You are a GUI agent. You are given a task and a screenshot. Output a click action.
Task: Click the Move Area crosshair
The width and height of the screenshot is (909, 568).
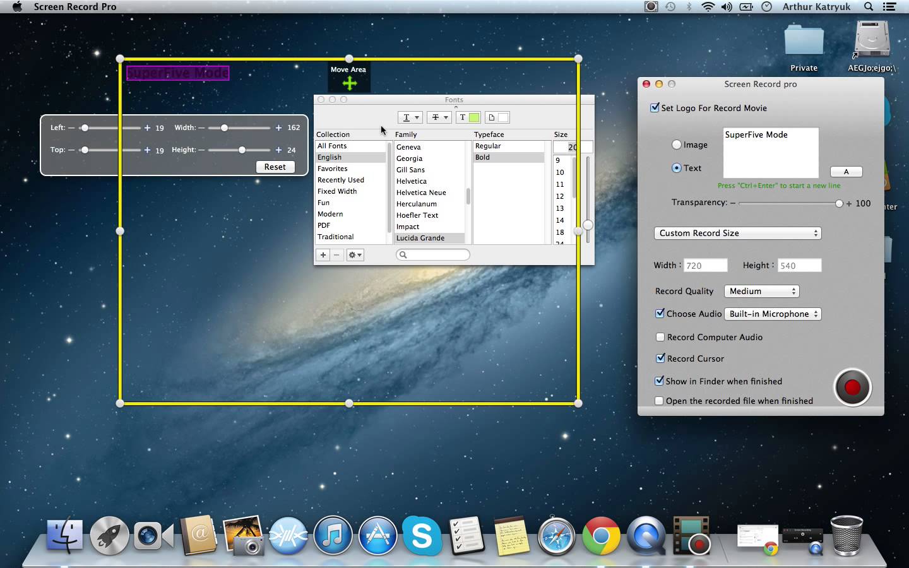[x=348, y=82]
